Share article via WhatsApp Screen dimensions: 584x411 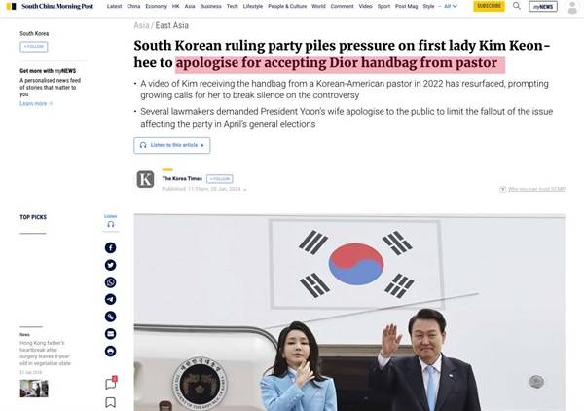click(110, 282)
